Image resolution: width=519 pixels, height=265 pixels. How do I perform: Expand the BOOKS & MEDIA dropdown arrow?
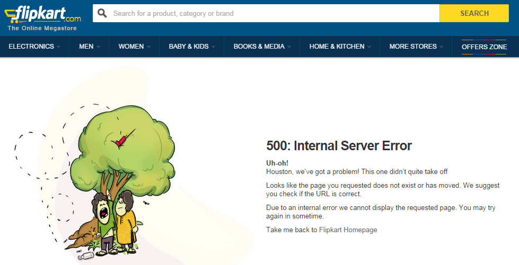point(289,47)
